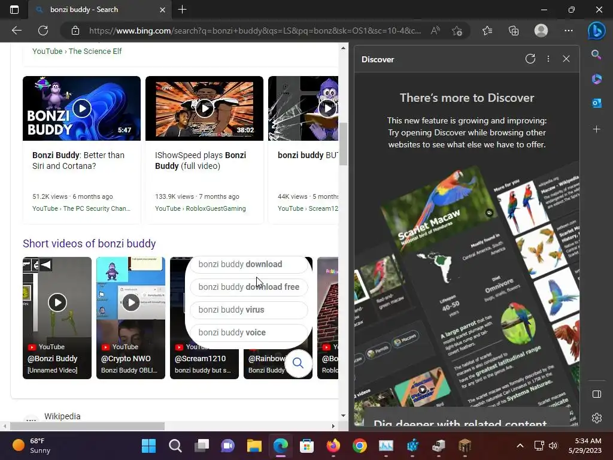Toggle the sidebar visibility icon
613x460 pixels.
point(597,394)
